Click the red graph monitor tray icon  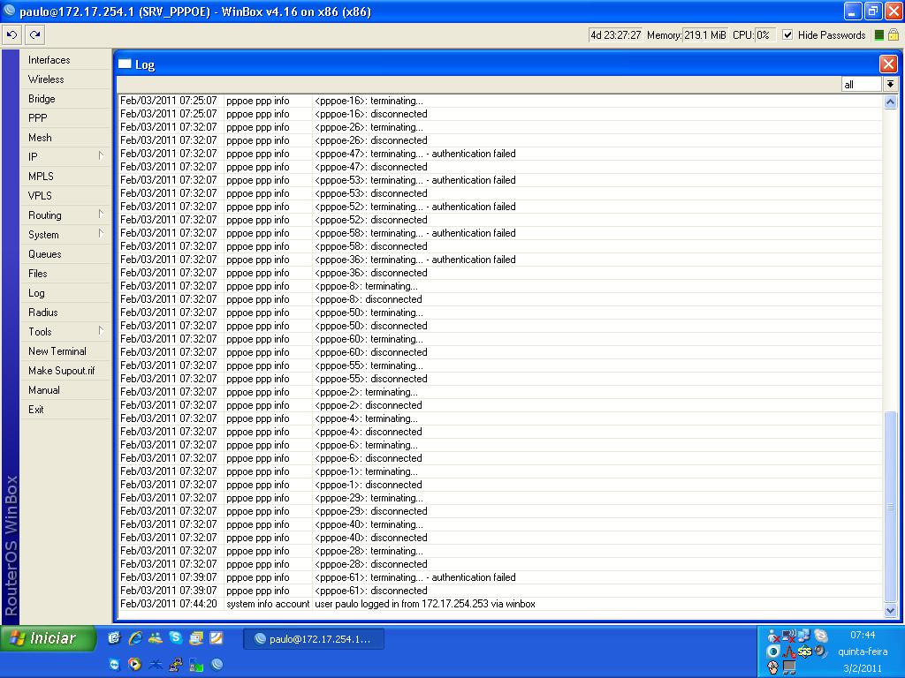789,652
